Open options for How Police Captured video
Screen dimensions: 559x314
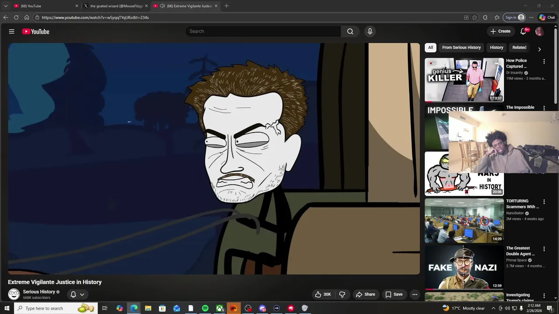(544, 61)
